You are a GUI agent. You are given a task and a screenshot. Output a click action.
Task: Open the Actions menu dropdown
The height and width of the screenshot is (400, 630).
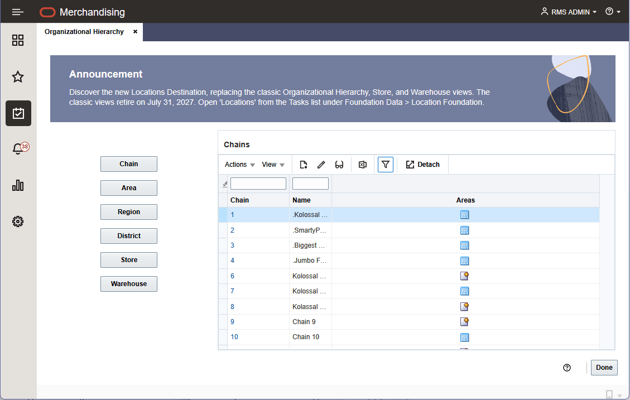pyautogui.click(x=239, y=165)
